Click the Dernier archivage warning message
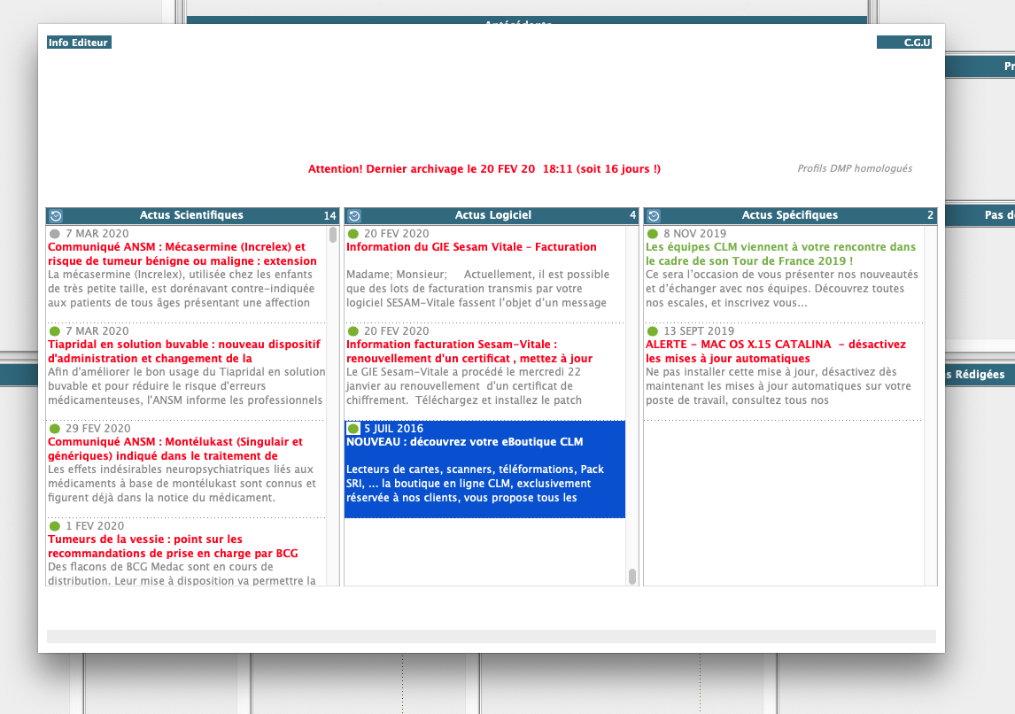This screenshot has height=714, width=1015. point(484,169)
